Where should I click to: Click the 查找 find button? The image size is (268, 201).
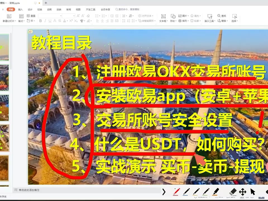222,16
